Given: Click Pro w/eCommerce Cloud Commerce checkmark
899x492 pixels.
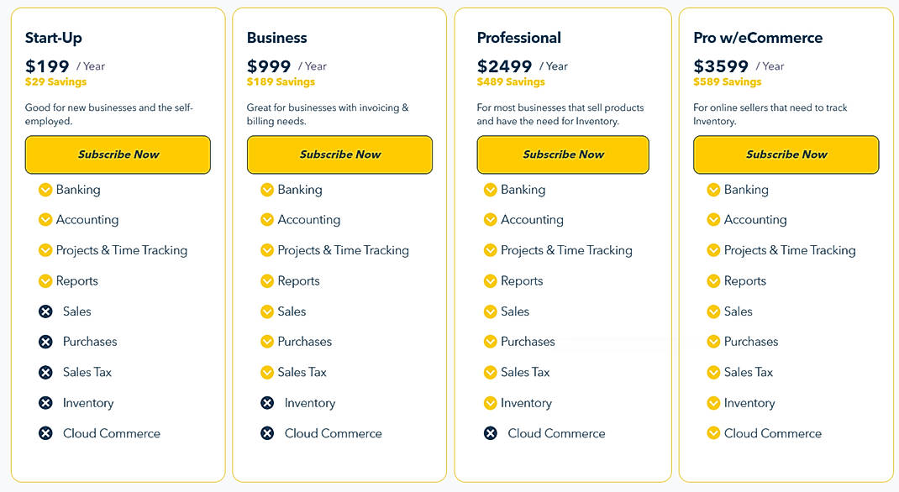Looking at the screenshot, I should pos(713,433).
